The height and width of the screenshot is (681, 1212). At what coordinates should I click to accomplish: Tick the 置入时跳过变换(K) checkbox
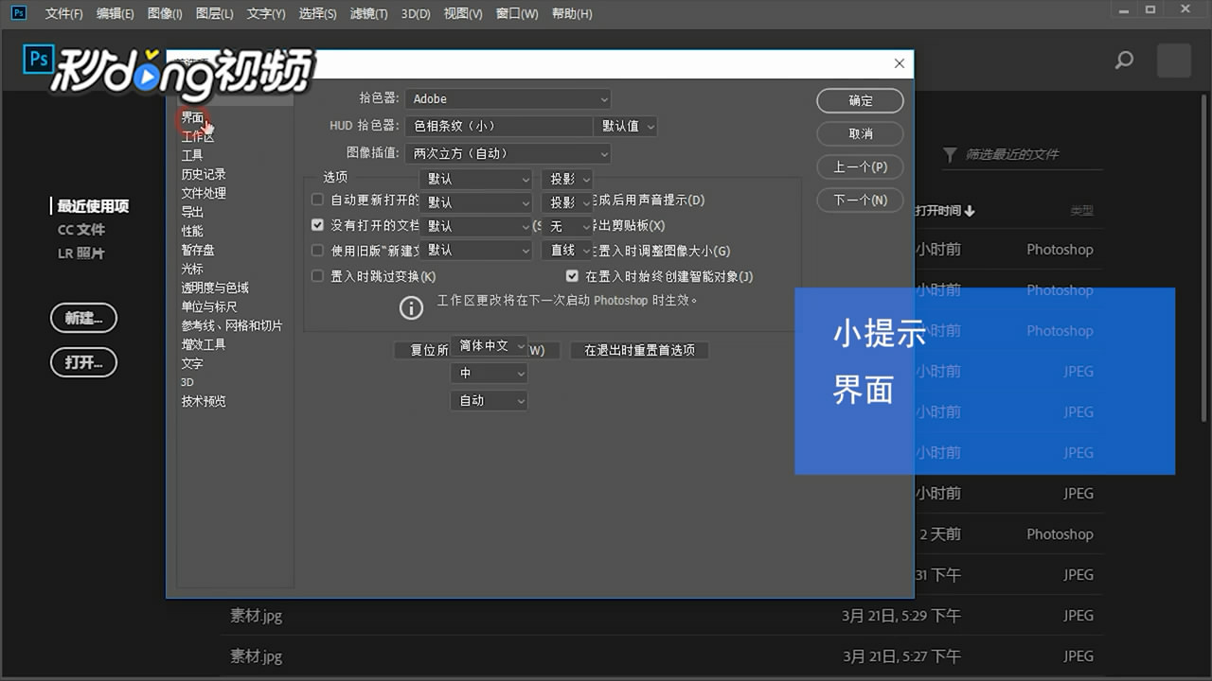(x=318, y=276)
